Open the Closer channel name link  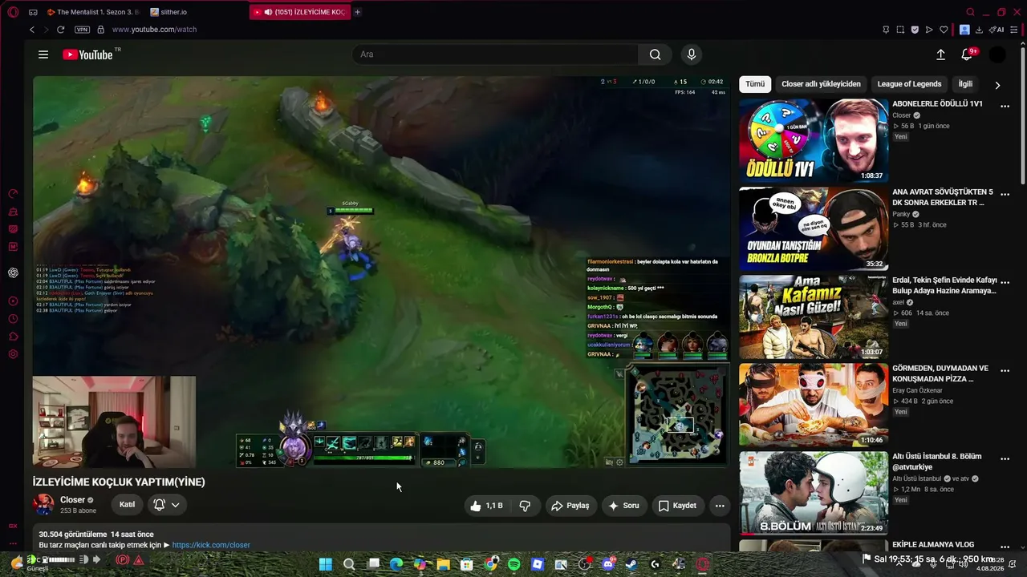72,500
